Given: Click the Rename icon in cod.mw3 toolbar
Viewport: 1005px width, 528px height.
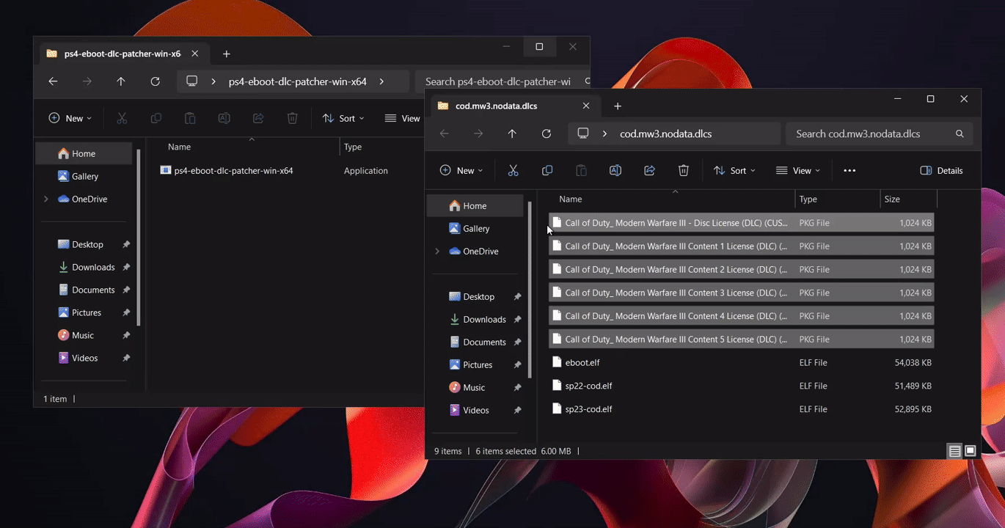Looking at the screenshot, I should pyautogui.click(x=615, y=171).
